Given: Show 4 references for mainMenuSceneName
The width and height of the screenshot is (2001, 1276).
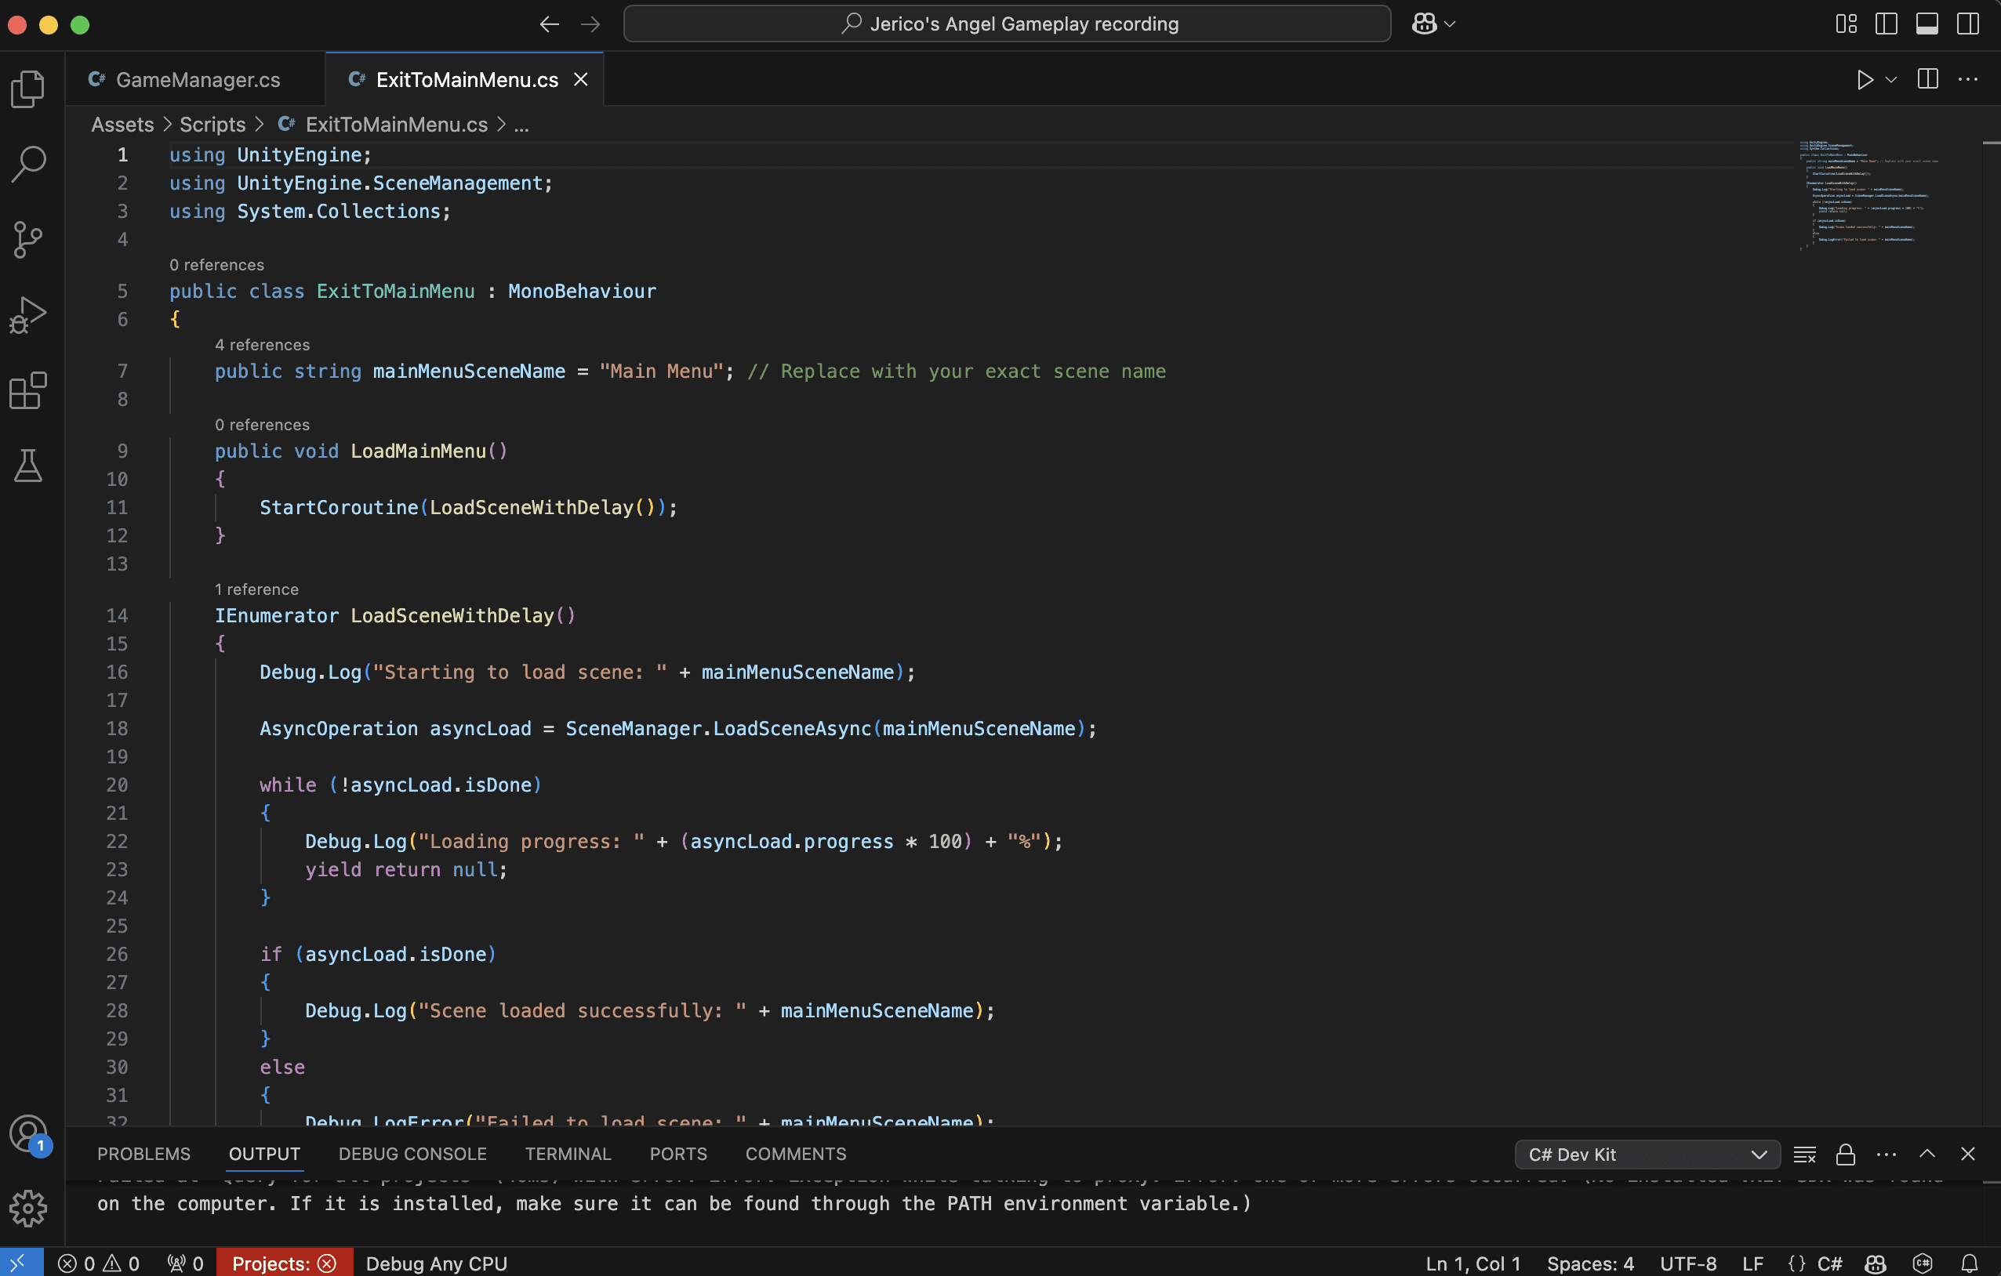Looking at the screenshot, I should pos(263,345).
